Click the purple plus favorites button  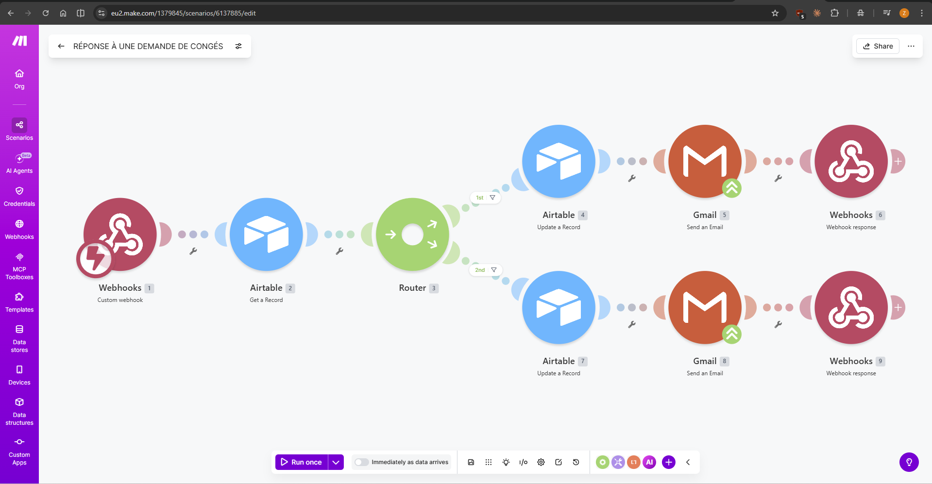pyautogui.click(x=669, y=462)
